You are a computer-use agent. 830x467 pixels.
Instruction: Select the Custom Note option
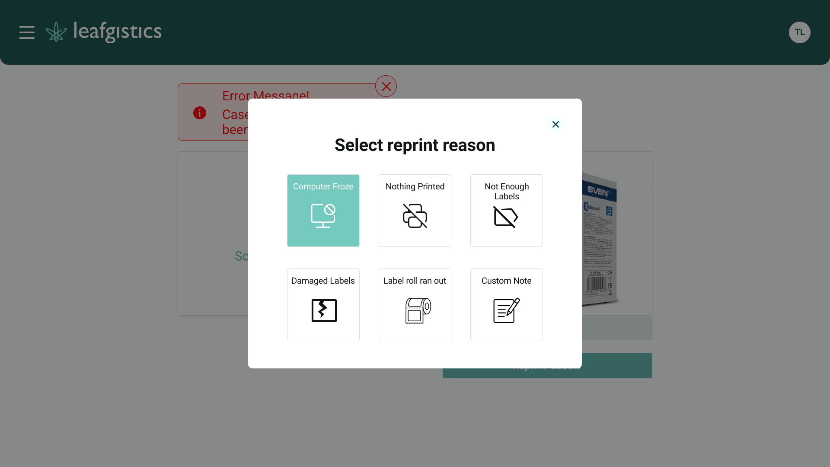(x=507, y=305)
